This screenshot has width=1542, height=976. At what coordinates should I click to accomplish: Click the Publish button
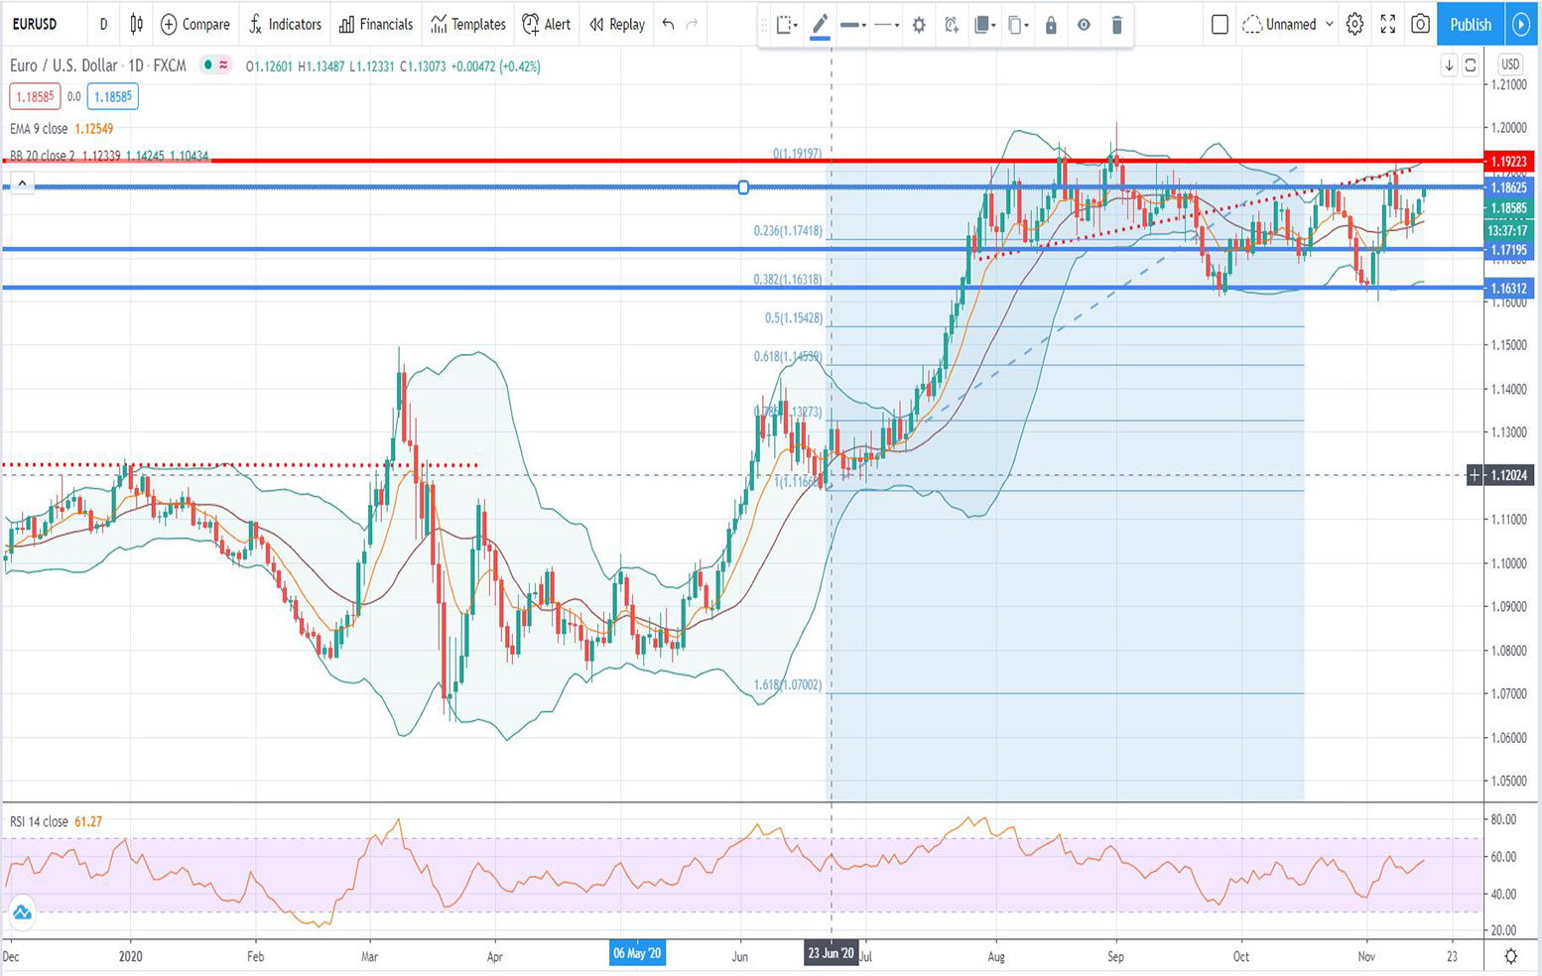coord(1470,24)
